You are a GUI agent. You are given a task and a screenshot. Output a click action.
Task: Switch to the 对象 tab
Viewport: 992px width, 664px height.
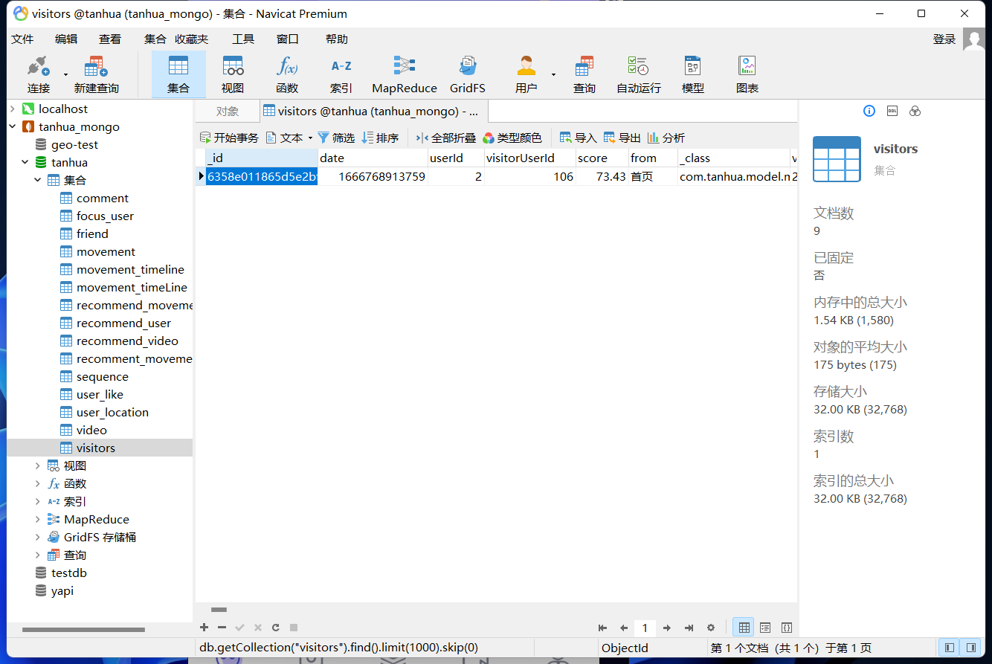tap(228, 112)
